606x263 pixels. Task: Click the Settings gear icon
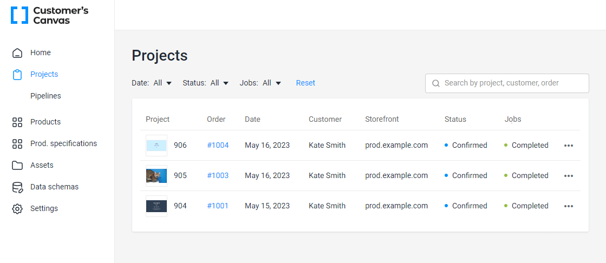(17, 209)
